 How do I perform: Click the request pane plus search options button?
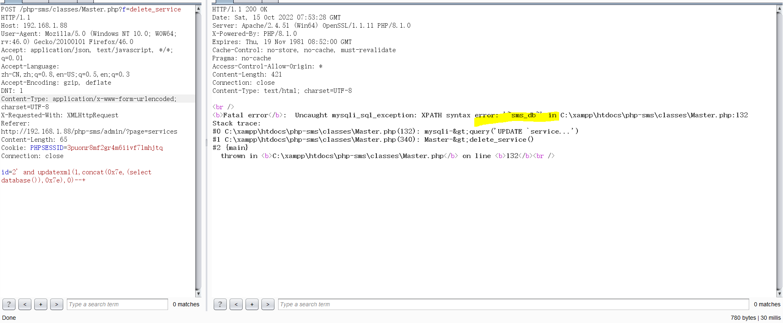point(41,304)
